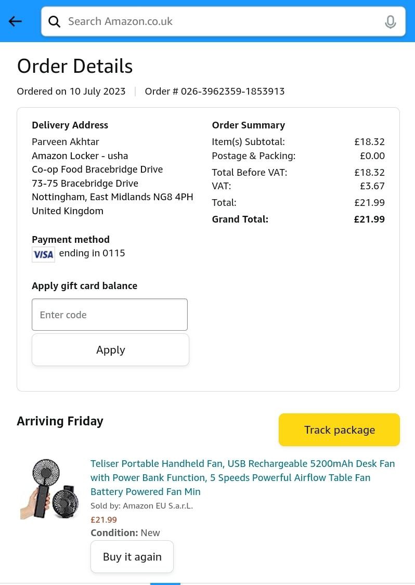Select the order number text
The width and height of the screenshot is (415, 585).
click(x=215, y=92)
